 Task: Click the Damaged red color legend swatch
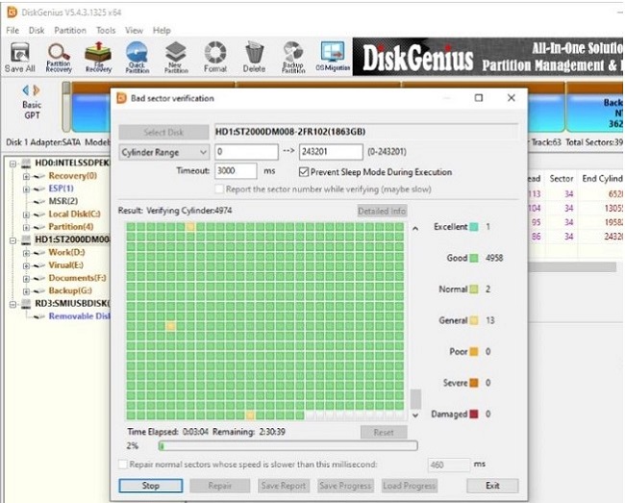click(x=474, y=415)
